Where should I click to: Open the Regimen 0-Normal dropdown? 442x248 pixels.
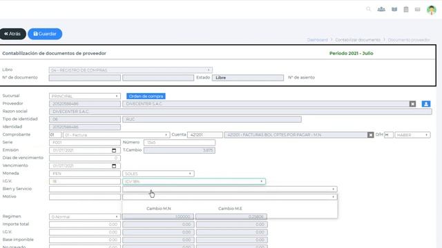(84, 217)
